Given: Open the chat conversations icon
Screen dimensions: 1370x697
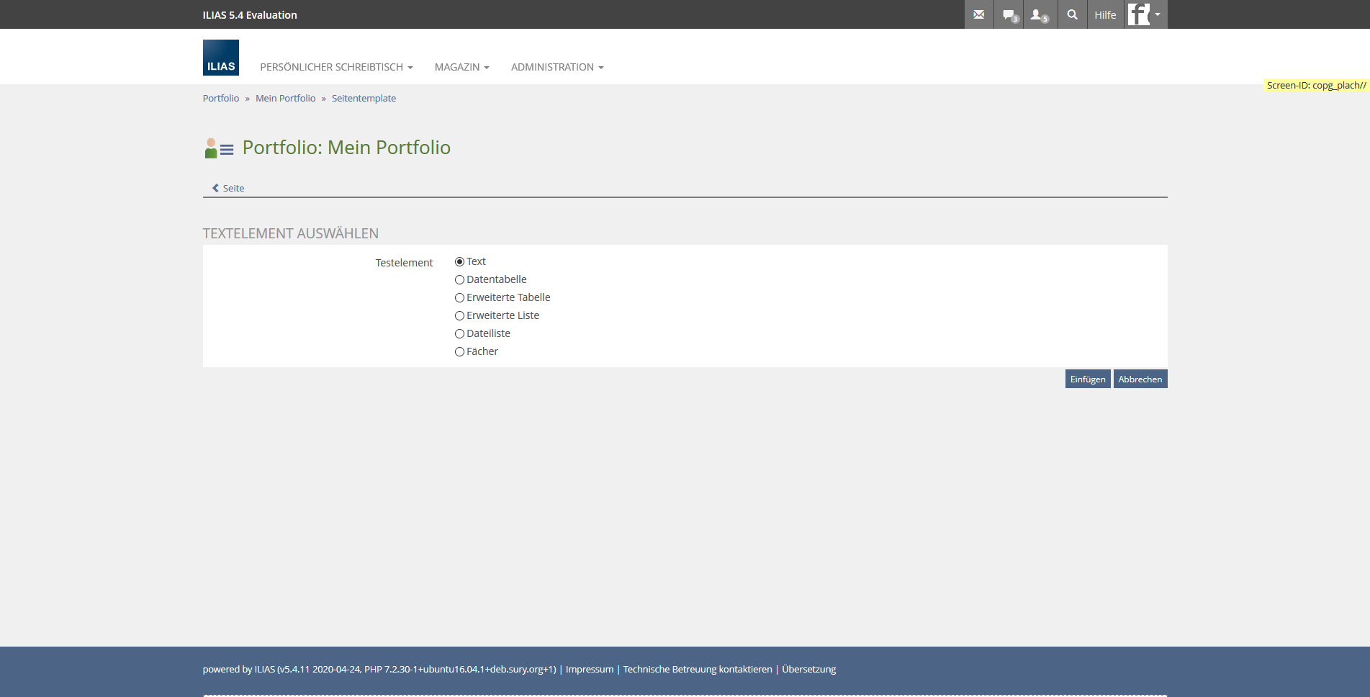Looking at the screenshot, I should point(1009,14).
